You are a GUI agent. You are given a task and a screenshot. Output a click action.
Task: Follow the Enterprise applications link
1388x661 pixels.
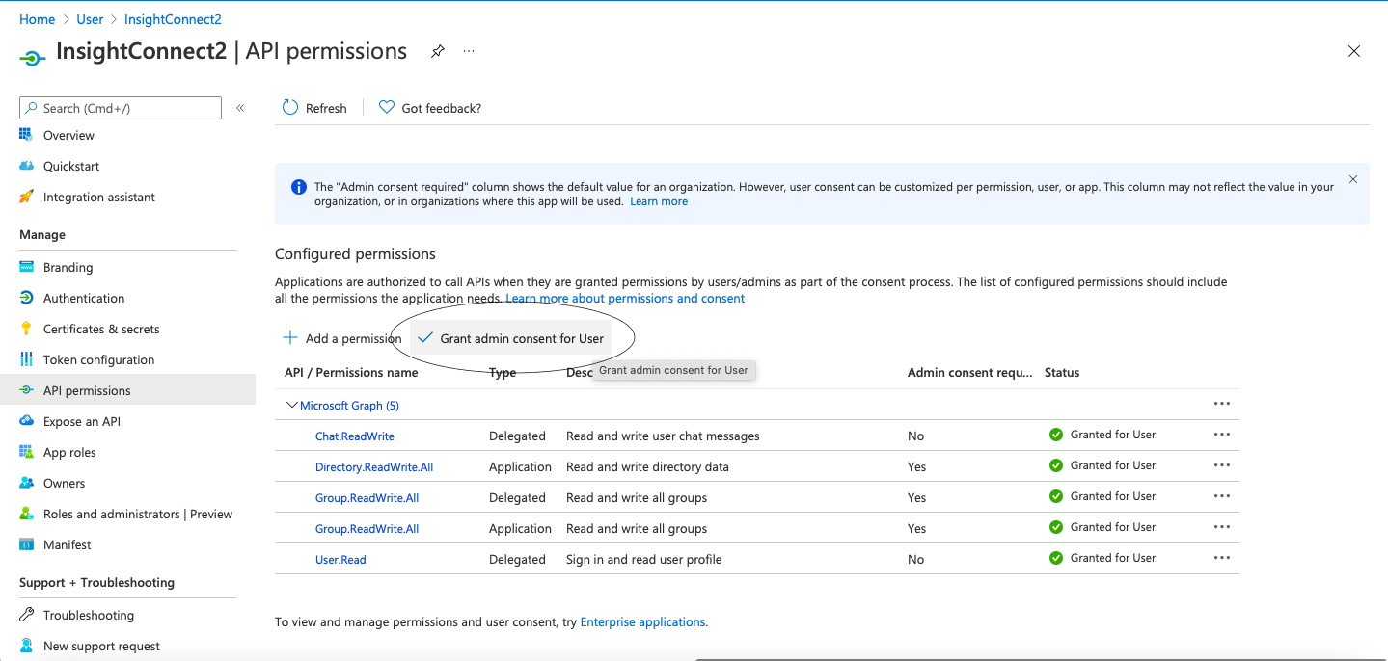pos(642,622)
